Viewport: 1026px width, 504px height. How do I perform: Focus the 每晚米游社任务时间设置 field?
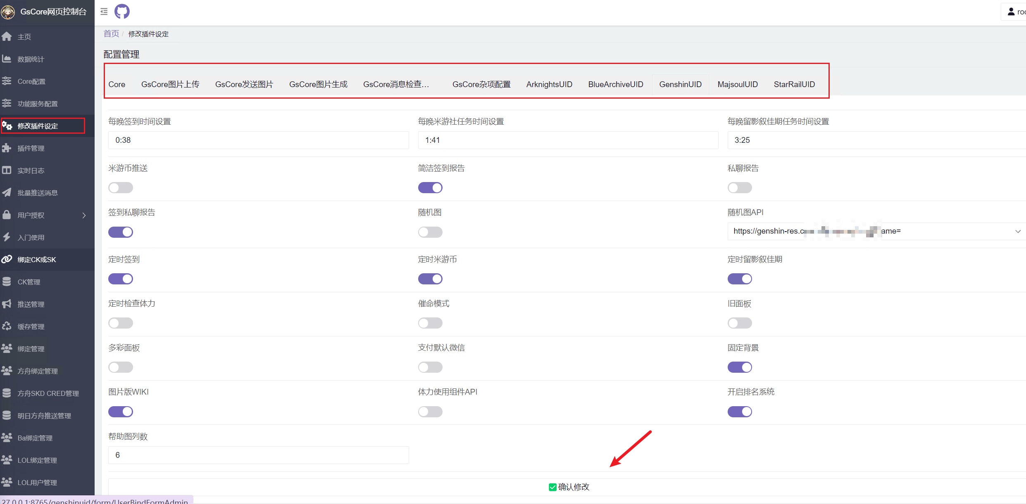[x=568, y=140]
